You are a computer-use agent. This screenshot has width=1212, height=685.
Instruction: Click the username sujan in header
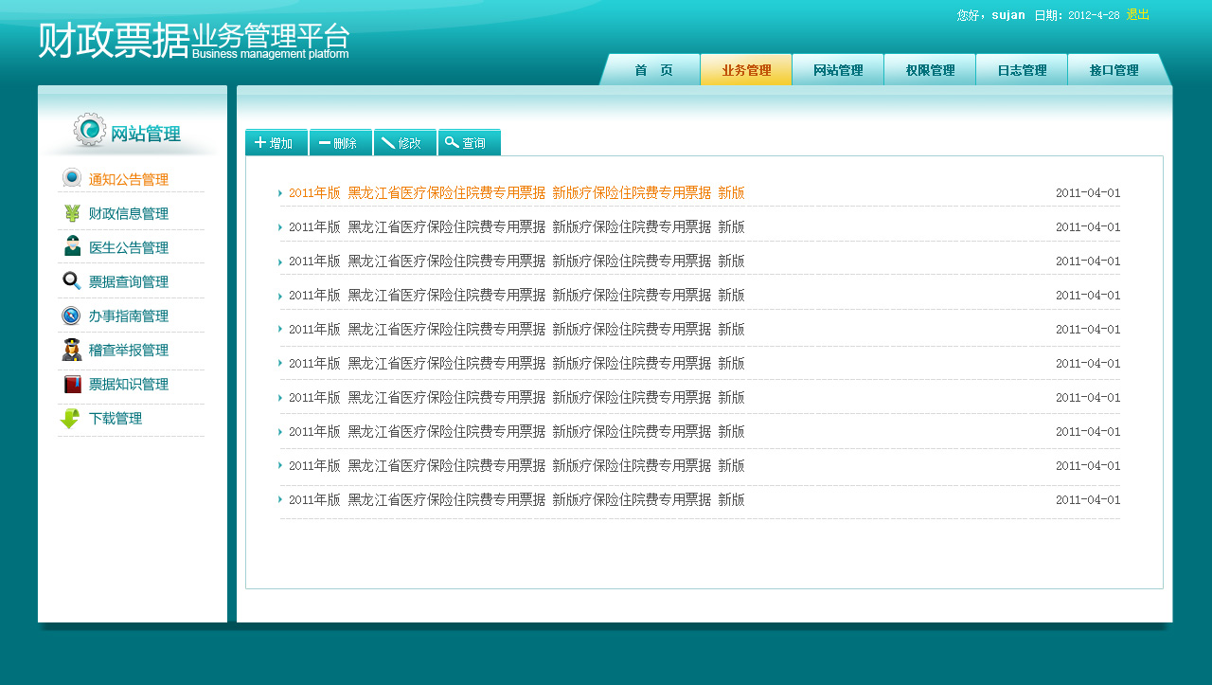tap(1008, 15)
